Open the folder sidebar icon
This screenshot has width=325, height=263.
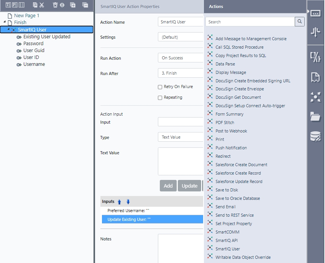point(315,116)
